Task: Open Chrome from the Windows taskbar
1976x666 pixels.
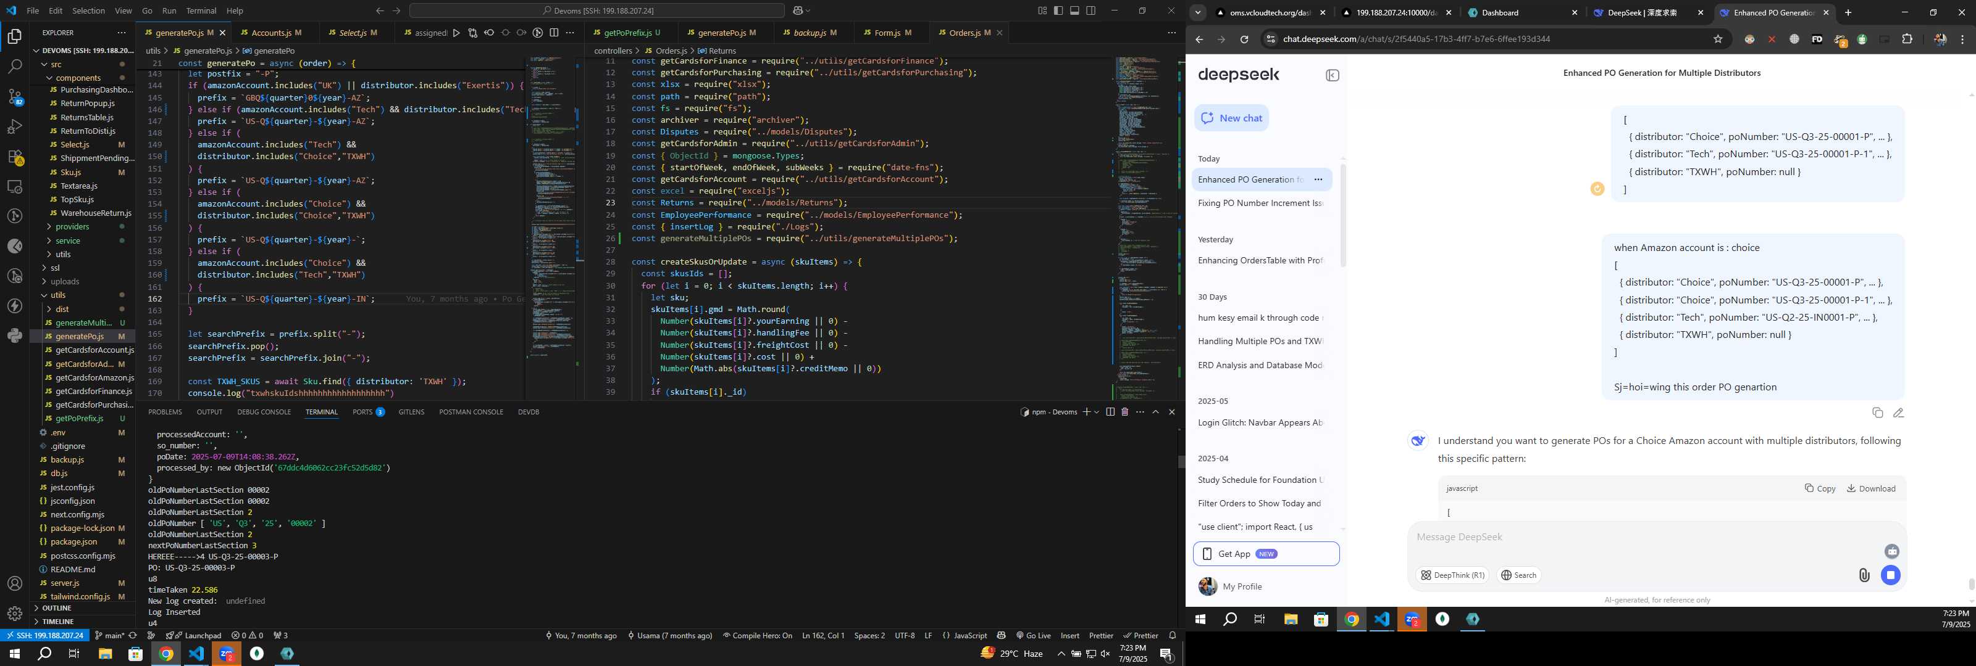Action: pos(165,654)
